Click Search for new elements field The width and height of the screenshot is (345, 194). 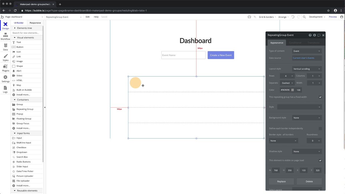pos(27,33)
